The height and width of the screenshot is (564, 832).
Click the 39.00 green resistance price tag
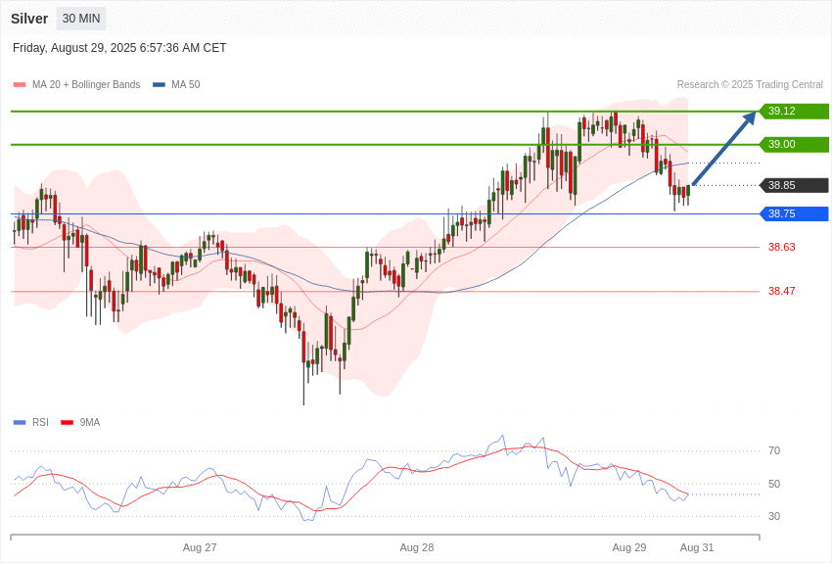pyautogui.click(x=794, y=144)
